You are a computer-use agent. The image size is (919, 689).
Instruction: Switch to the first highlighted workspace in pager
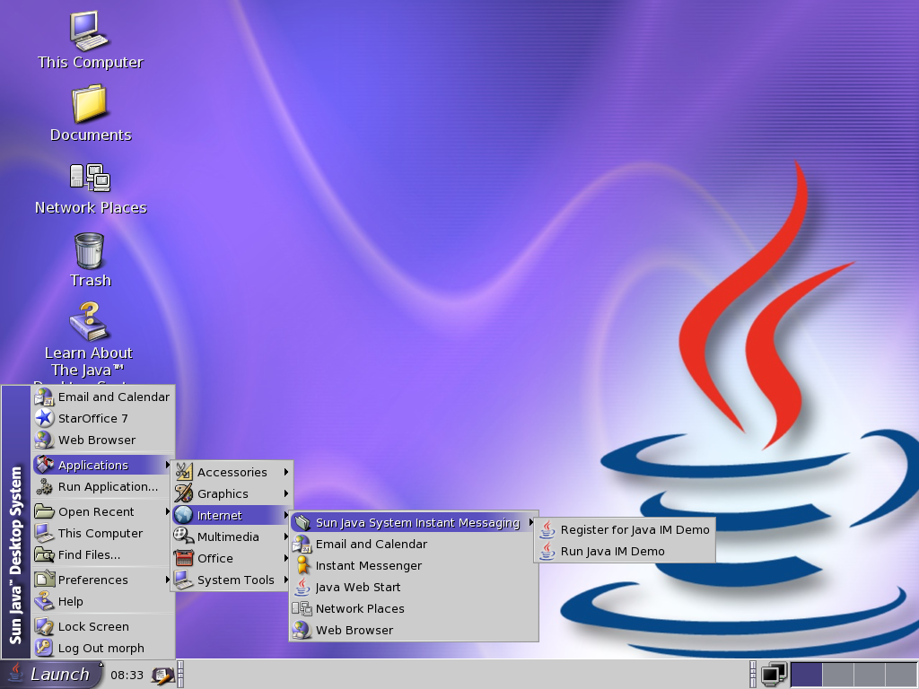(x=807, y=675)
